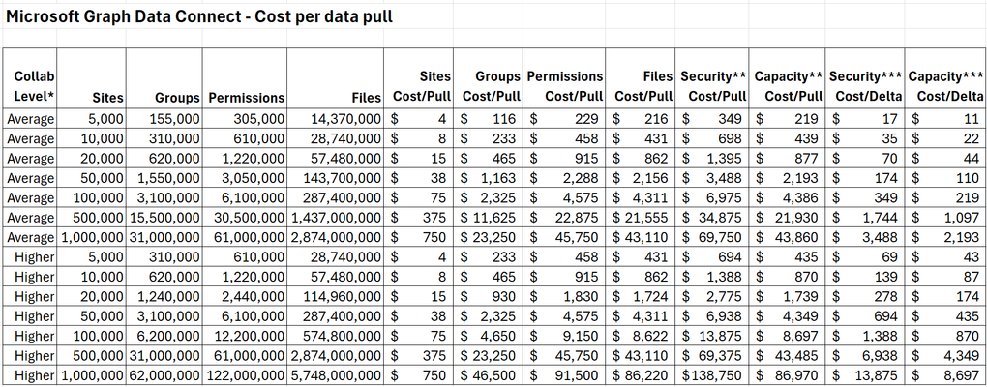987x387 pixels.
Task: Select the cell showing 155,000 groups
Action: point(164,118)
